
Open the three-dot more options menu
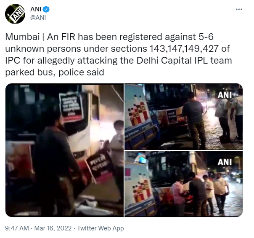(x=239, y=9)
